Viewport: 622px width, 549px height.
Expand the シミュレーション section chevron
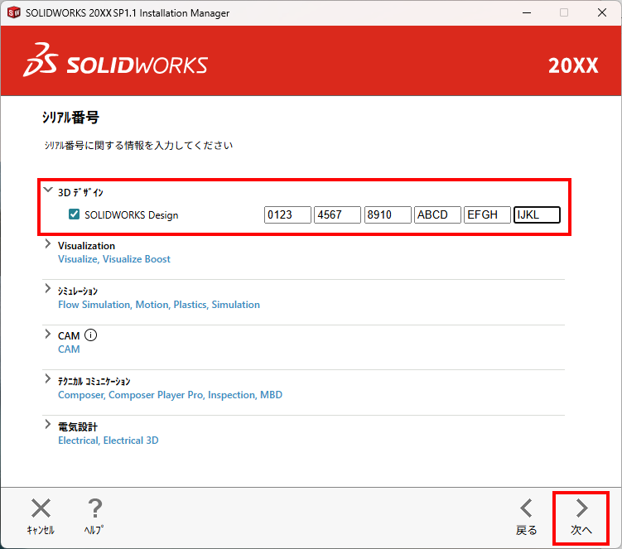[48, 289]
